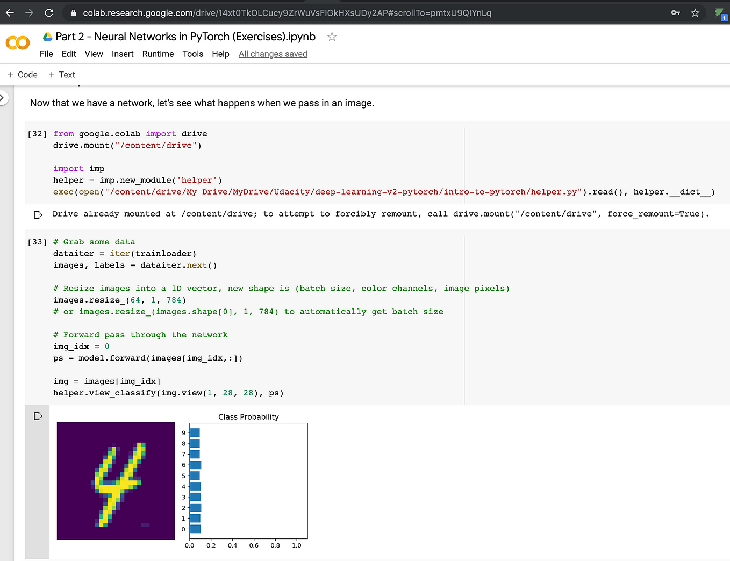Click the digit image thumbnail in the output
730x561 pixels.
(x=116, y=481)
